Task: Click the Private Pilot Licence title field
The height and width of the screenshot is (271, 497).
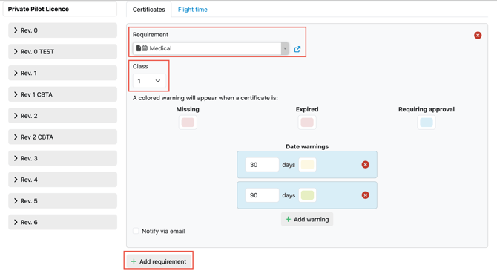Action: click(60, 9)
